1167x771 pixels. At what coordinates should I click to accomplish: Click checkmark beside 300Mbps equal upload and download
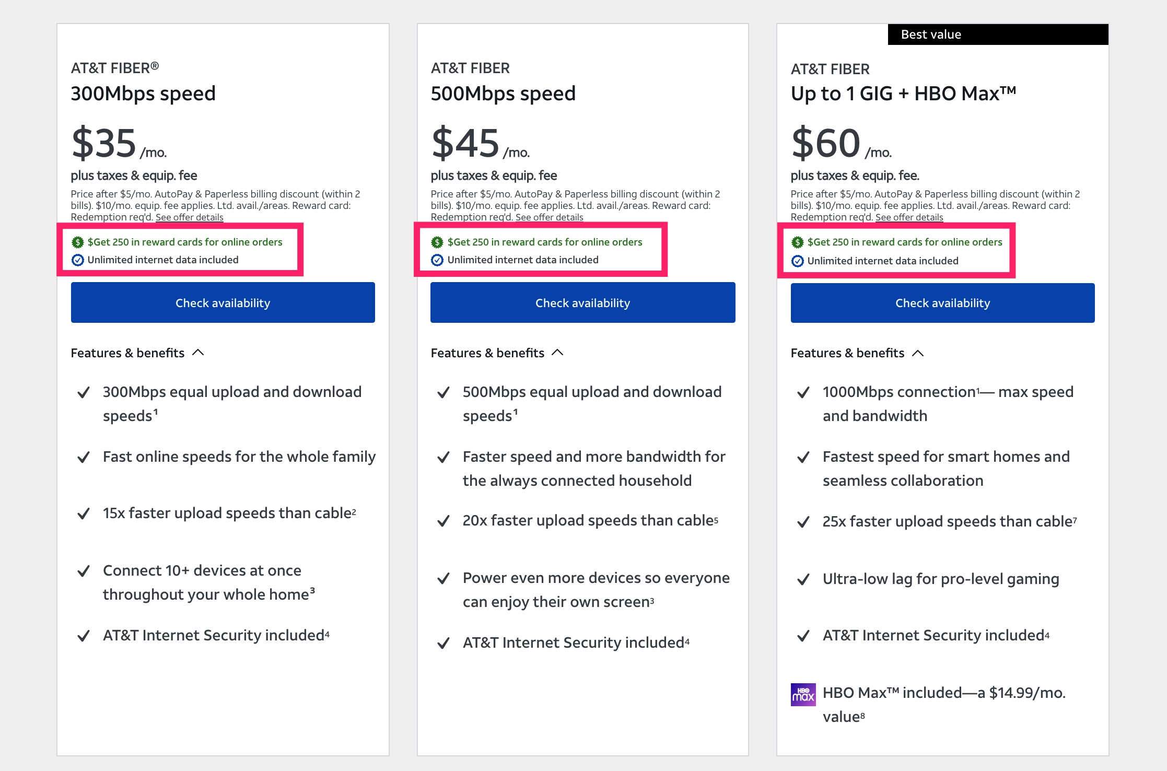pos(84,393)
